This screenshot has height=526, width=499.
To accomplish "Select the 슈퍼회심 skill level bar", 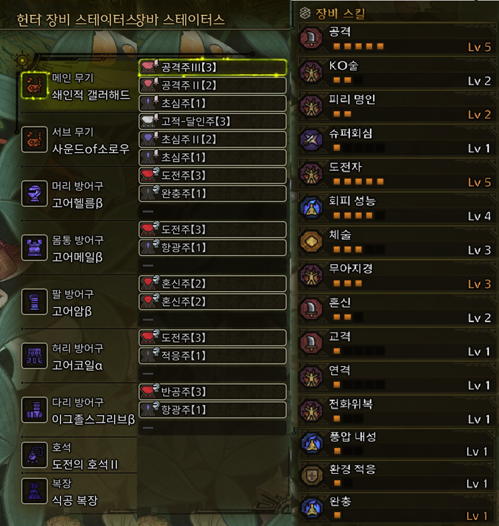I will point(358,148).
